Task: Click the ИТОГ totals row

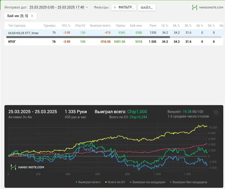Action: [x=12, y=42]
